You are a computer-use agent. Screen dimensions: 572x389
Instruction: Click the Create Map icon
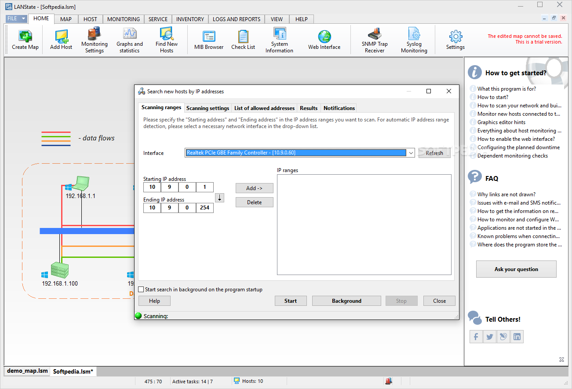click(x=25, y=35)
